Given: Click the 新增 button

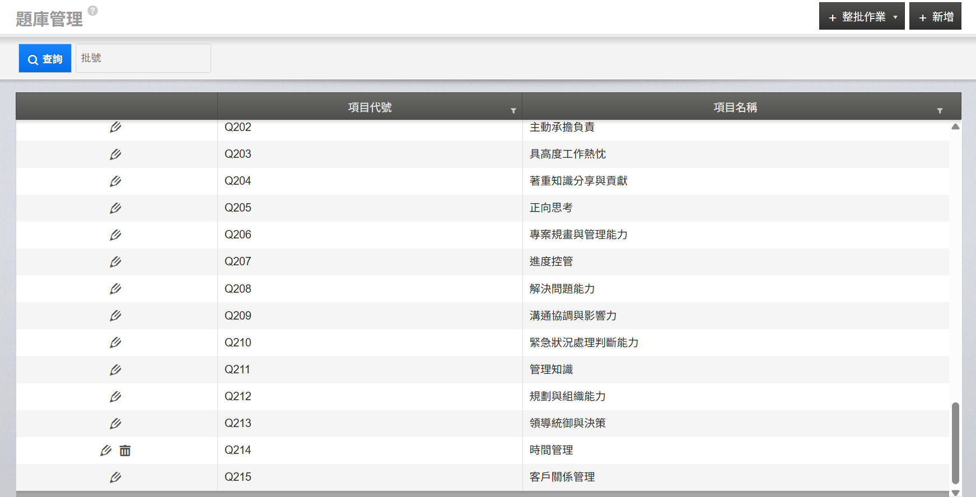Looking at the screenshot, I should pyautogui.click(x=935, y=17).
